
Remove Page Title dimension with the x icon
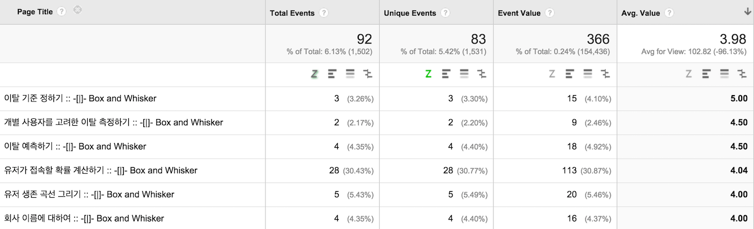point(78,10)
